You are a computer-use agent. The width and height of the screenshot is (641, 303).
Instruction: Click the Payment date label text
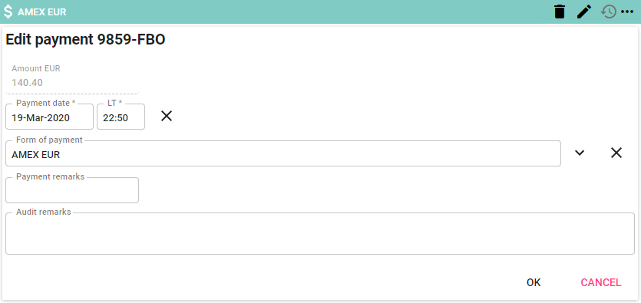tap(46, 103)
